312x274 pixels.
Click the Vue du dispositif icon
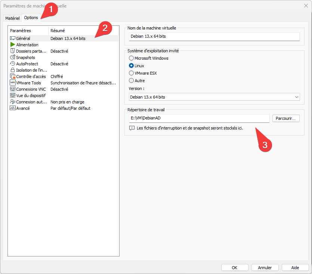coord(13,95)
